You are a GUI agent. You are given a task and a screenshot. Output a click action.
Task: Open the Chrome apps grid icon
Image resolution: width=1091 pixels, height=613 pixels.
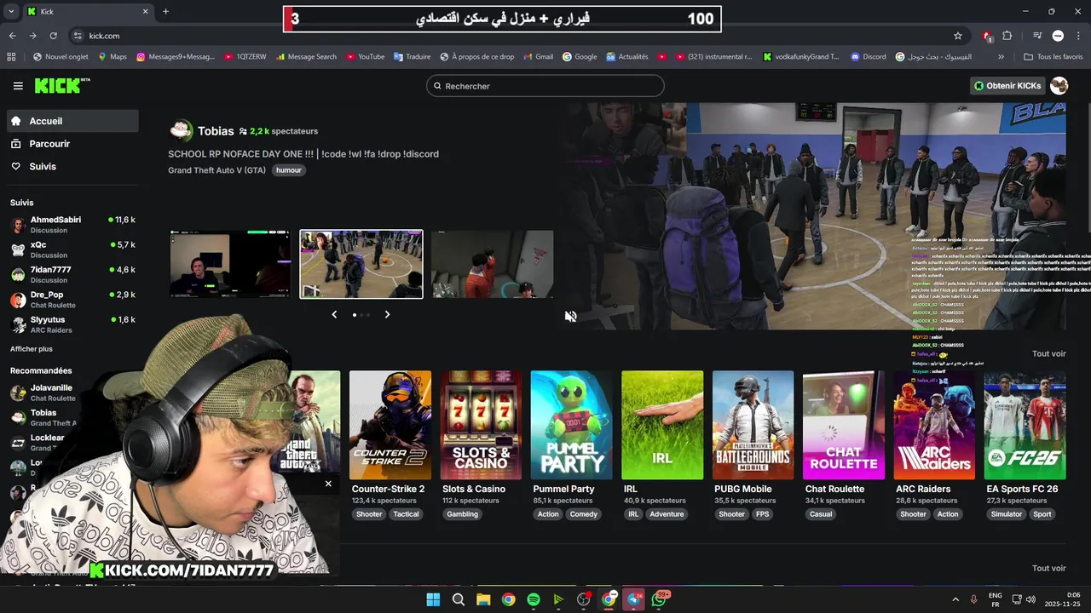click(x=11, y=57)
